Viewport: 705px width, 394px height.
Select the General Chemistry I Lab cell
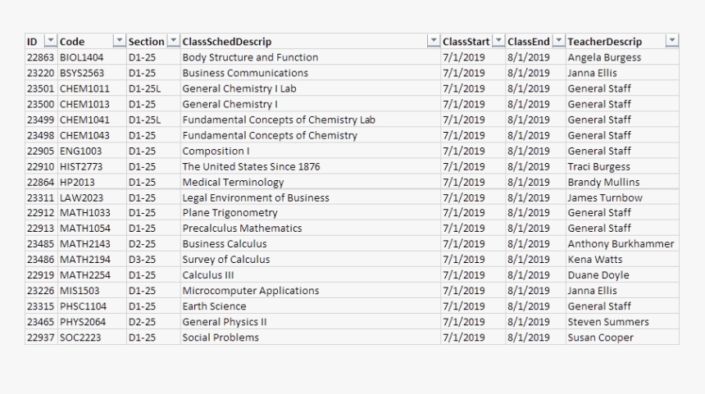[x=239, y=89]
